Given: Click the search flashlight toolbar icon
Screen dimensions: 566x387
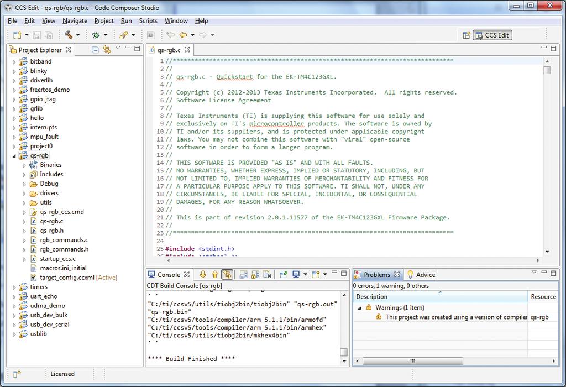Looking at the screenshot, I should [123, 35].
